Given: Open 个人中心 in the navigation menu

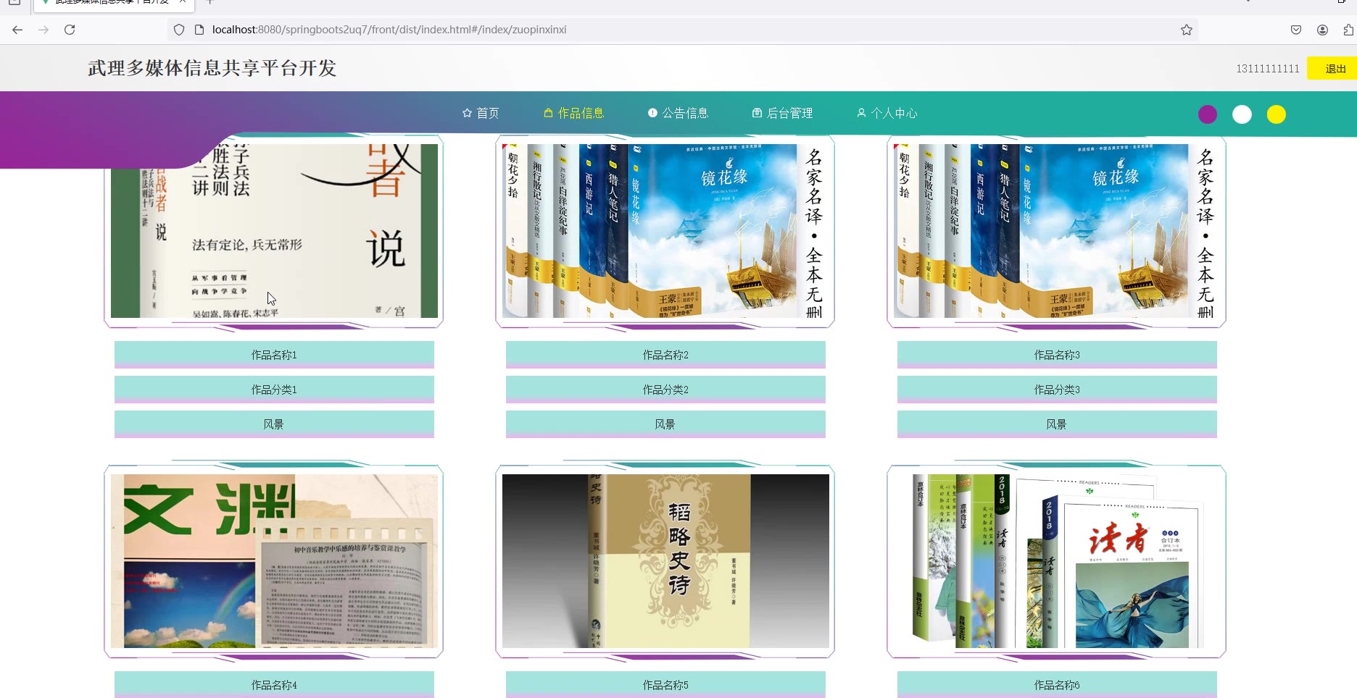Looking at the screenshot, I should click(887, 113).
